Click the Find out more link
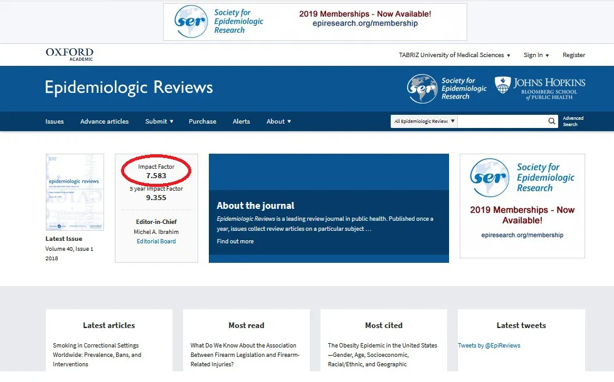 coord(235,241)
